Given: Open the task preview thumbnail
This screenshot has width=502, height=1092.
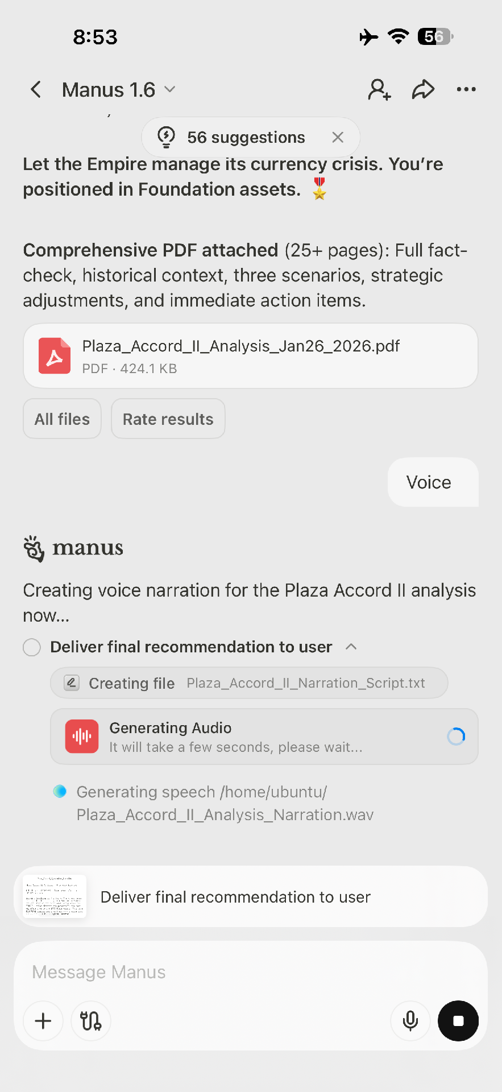Looking at the screenshot, I should (55, 896).
